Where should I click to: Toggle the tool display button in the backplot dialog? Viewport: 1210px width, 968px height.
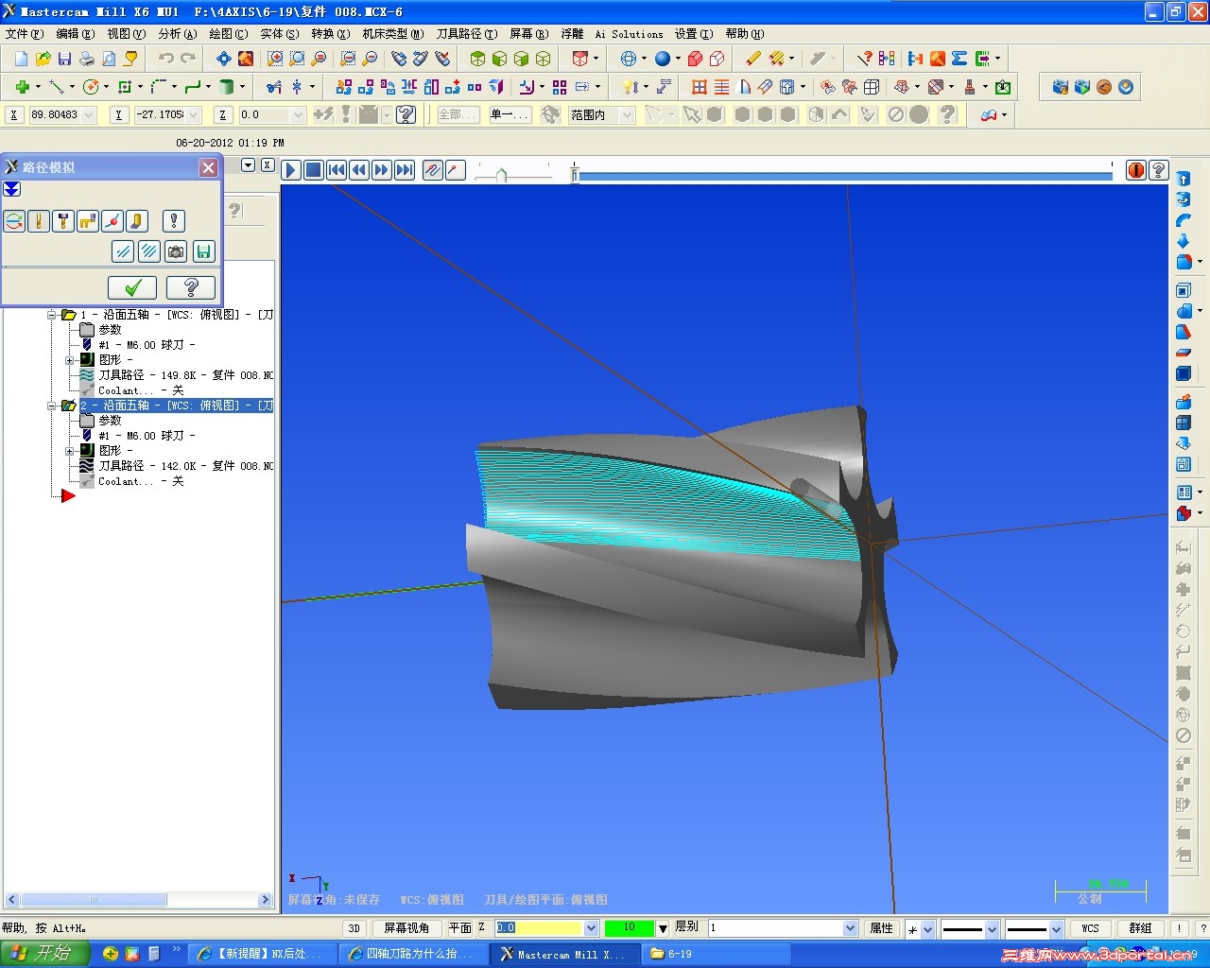39,221
